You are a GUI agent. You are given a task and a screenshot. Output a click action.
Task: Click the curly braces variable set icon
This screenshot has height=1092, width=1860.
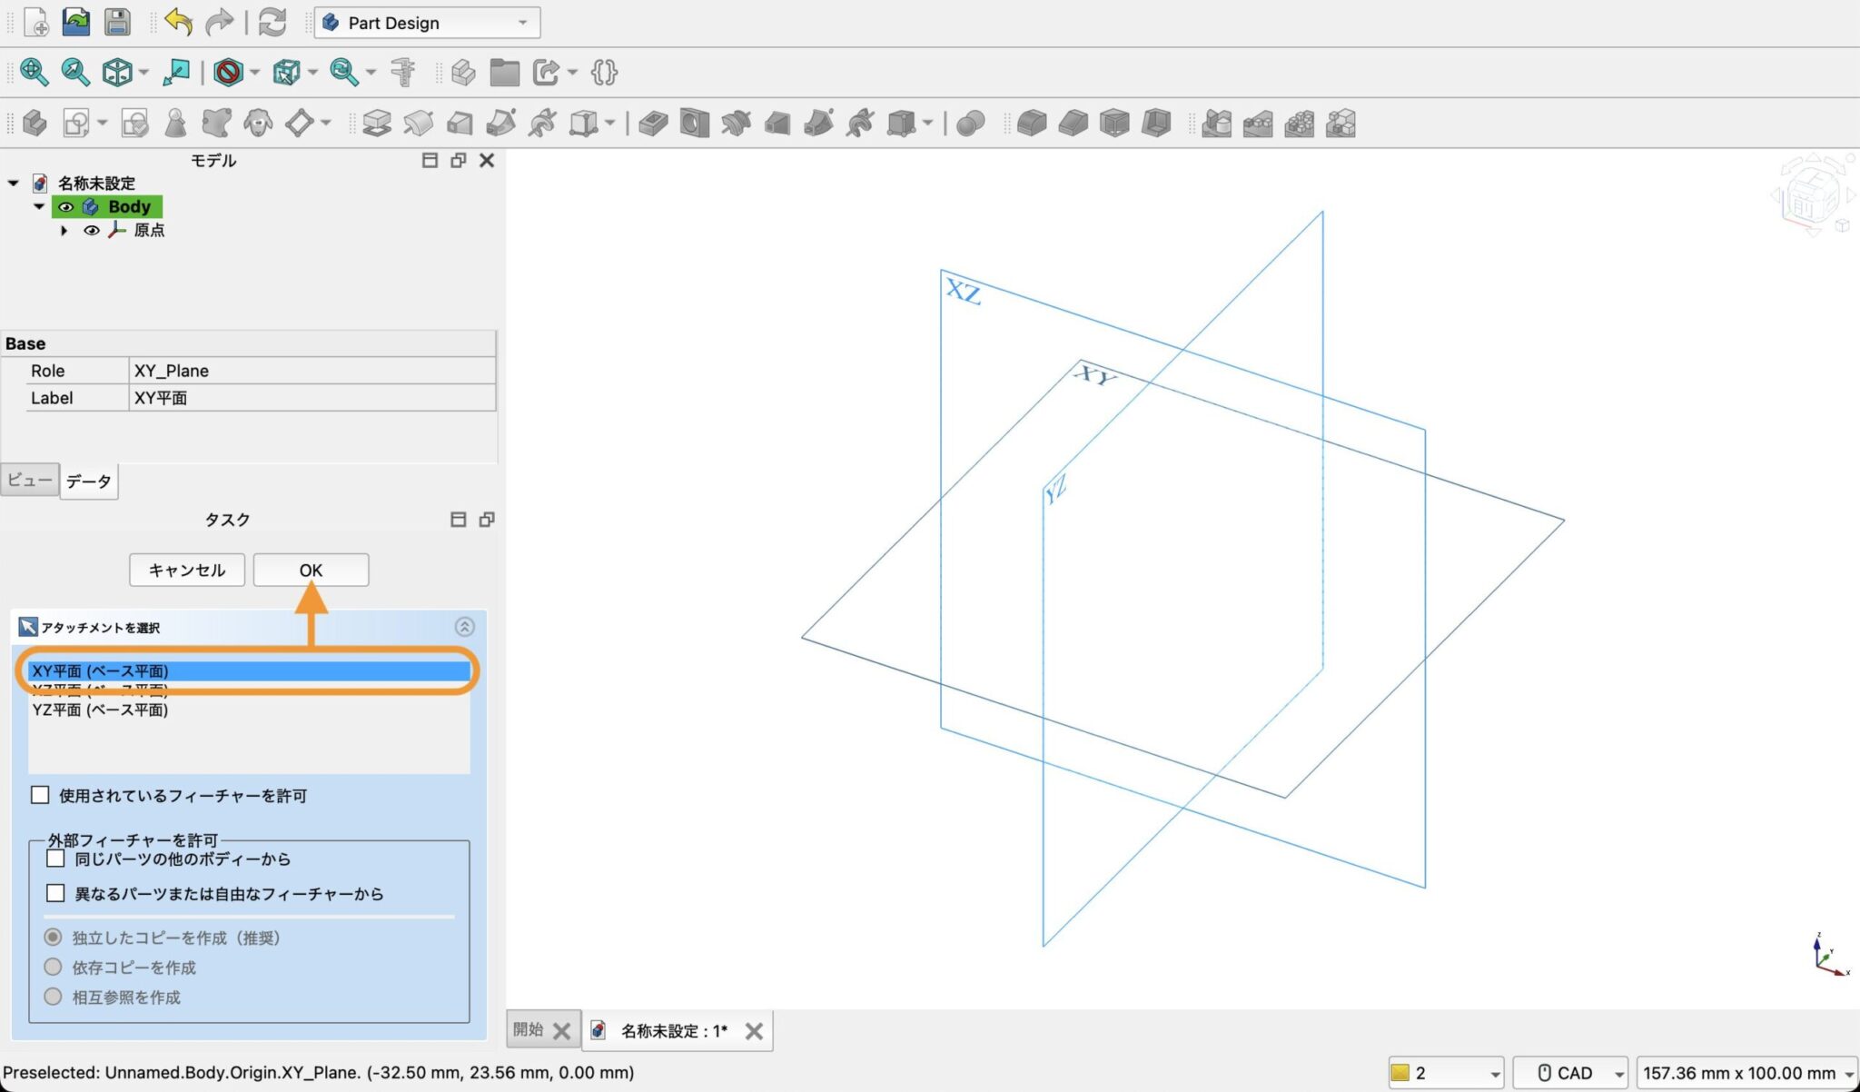[x=604, y=72]
